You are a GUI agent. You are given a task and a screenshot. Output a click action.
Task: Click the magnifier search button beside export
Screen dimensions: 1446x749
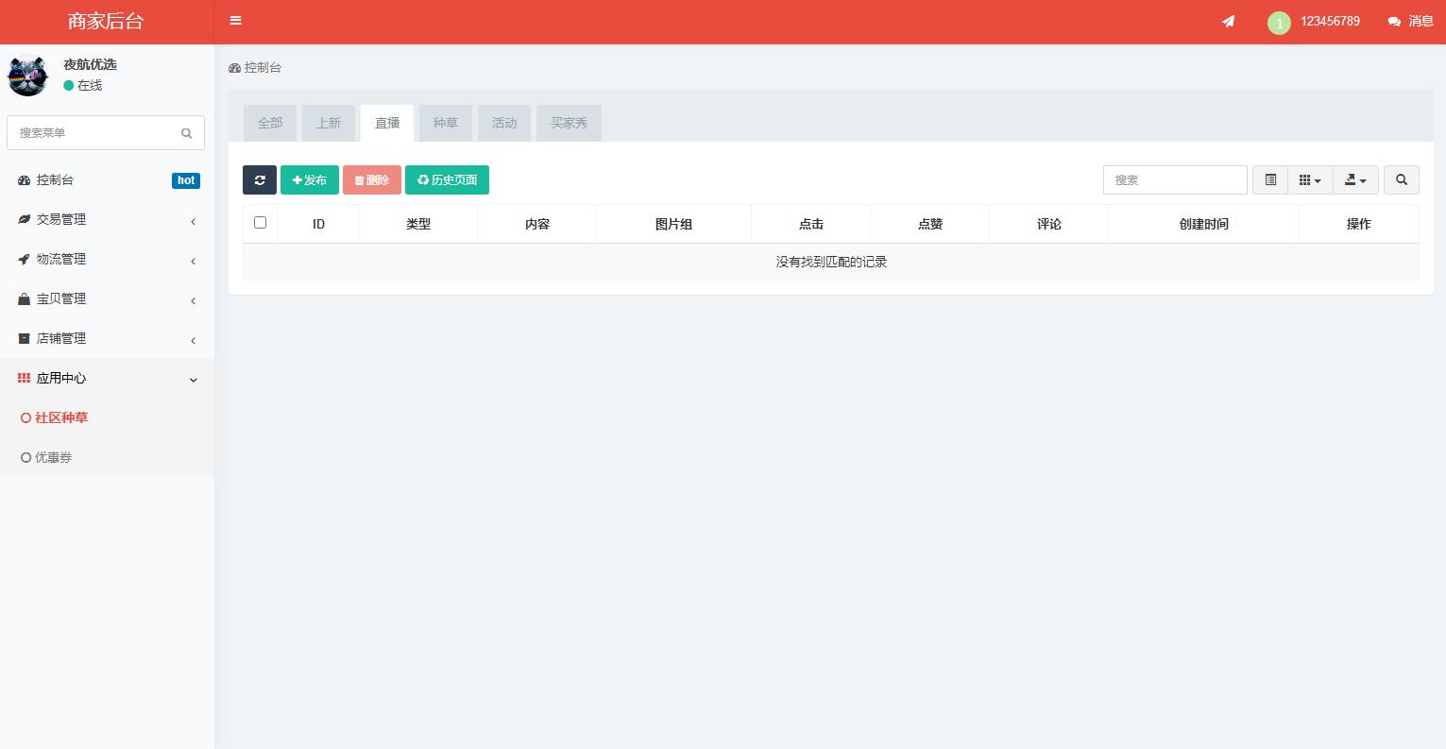click(x=1401, y=179)
